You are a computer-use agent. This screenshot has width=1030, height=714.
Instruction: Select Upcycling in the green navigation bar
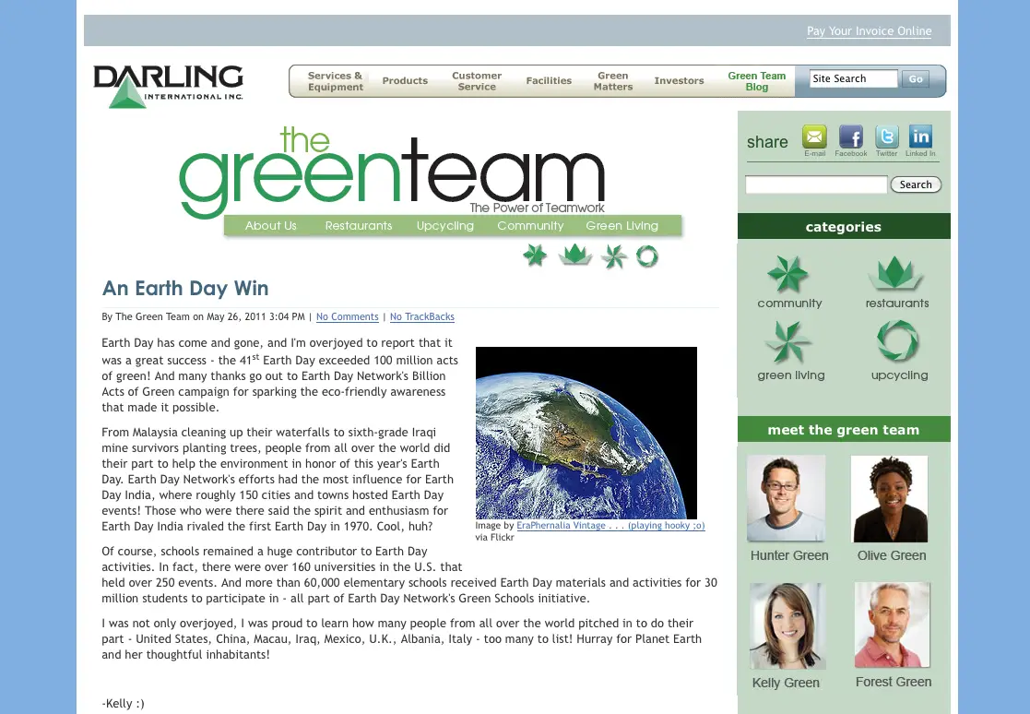pyautogui.click(x=444, y=226)
